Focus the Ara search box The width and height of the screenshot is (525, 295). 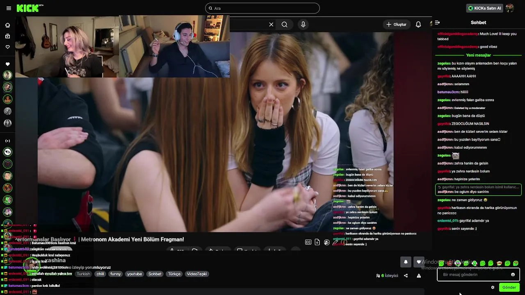click(262, 8)
